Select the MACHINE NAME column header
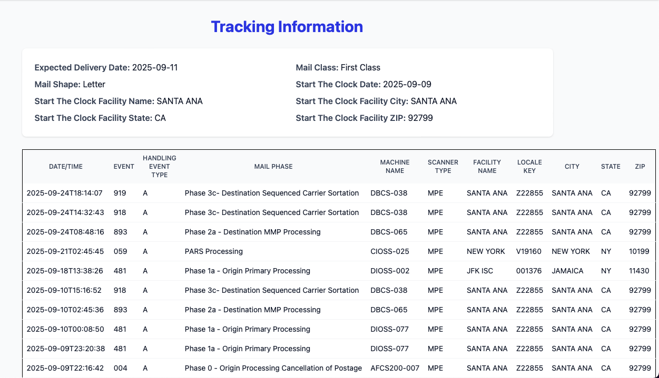 pos(395,167)
